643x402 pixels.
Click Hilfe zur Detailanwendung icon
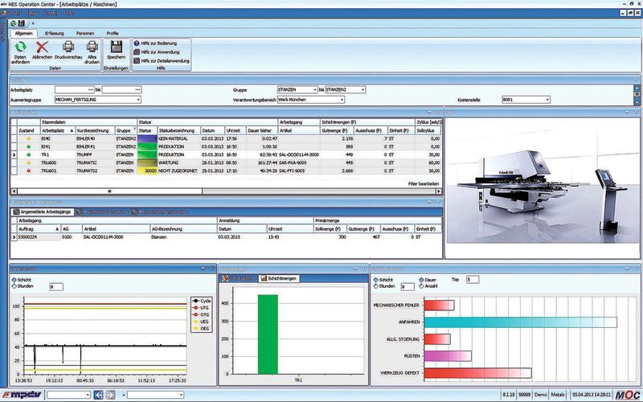(137, 61)
